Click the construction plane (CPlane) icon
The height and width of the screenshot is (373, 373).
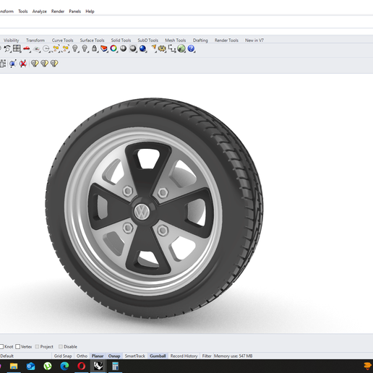(36, 49)
